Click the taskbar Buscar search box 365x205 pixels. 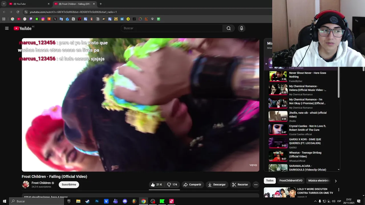(36, 201)
